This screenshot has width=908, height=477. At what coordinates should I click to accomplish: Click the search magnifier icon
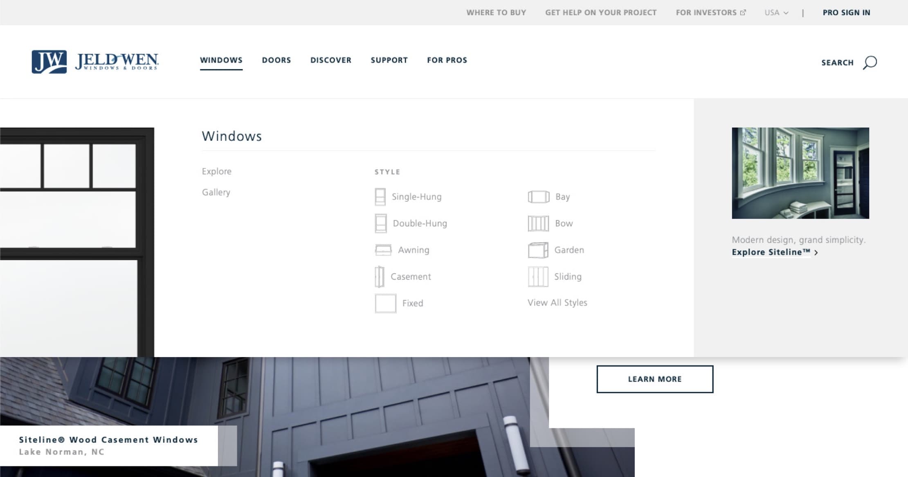tap(869, 62)
